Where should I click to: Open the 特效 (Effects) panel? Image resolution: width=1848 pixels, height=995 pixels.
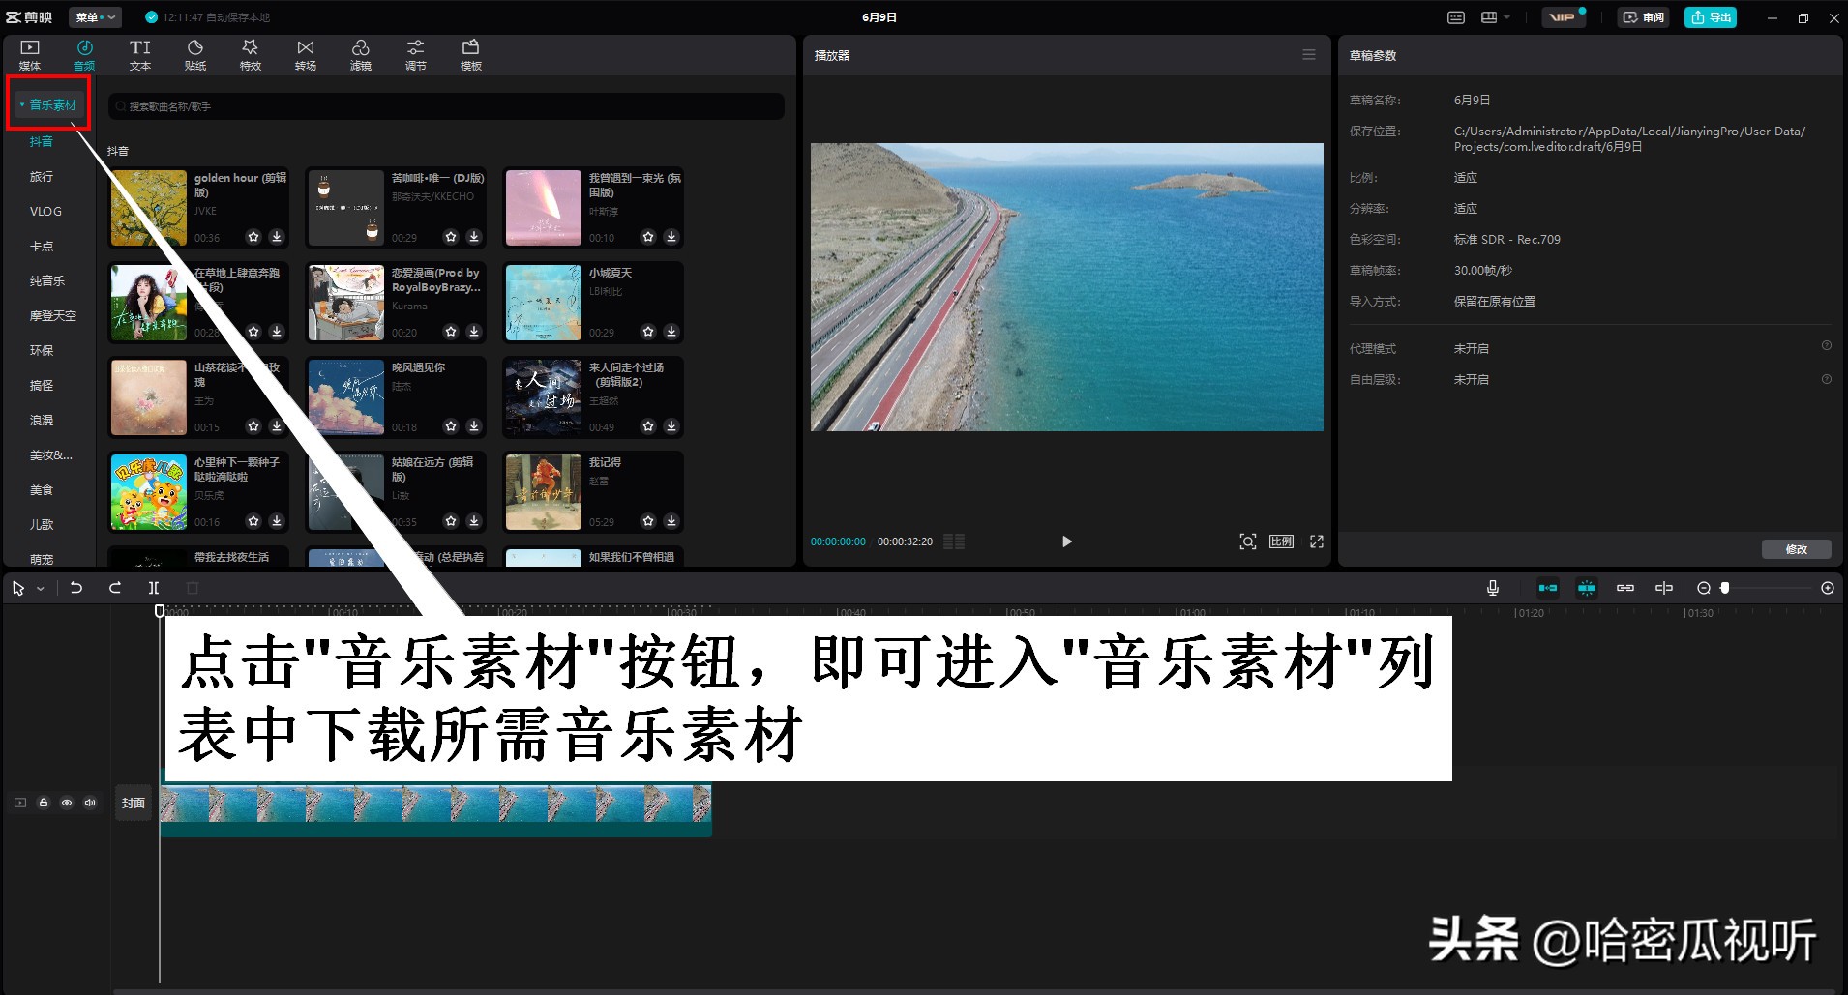coord(250,53)
